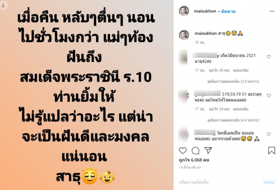Expand the 3 replies under first comment
Image resolution: width=279 pixels, height=190 pixels.
click(x=233, y=82)
